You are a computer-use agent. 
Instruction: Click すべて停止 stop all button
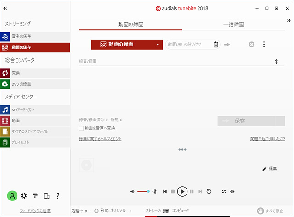(x=270, y=211)
